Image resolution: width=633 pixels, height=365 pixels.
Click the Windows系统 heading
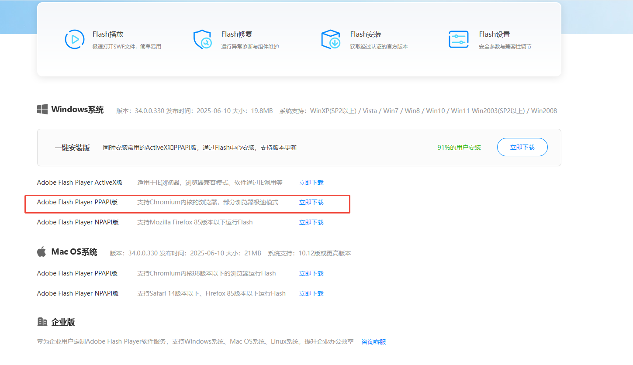(x=78, y=109)
